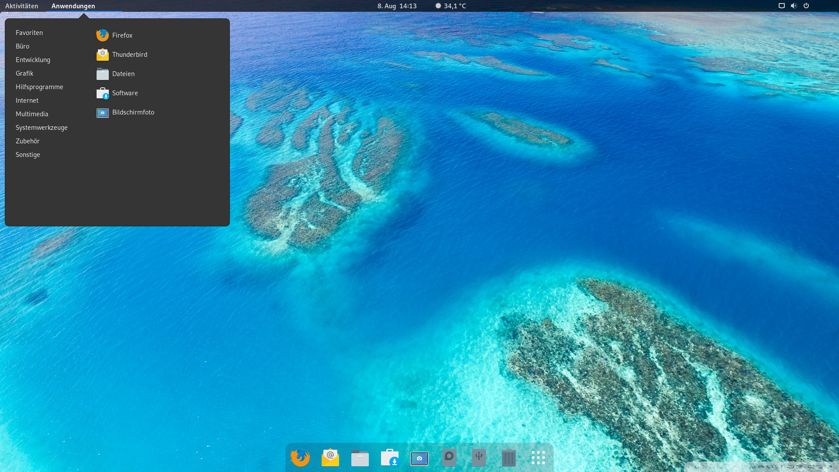
Task: Open the volume speaker indicator
Action: (794, 6)
